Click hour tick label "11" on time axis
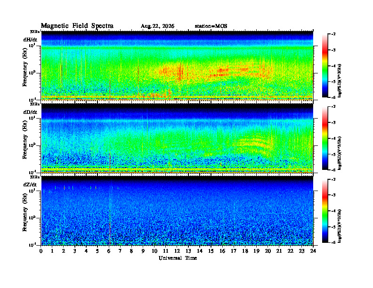The height and width of the screenshot is (288, 373). (x=166, y=251)
